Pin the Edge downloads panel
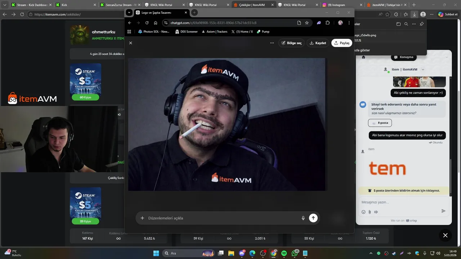461x259 pixels. pos(422,24)
